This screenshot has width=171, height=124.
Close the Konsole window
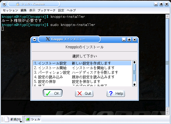tap(166, 4)
